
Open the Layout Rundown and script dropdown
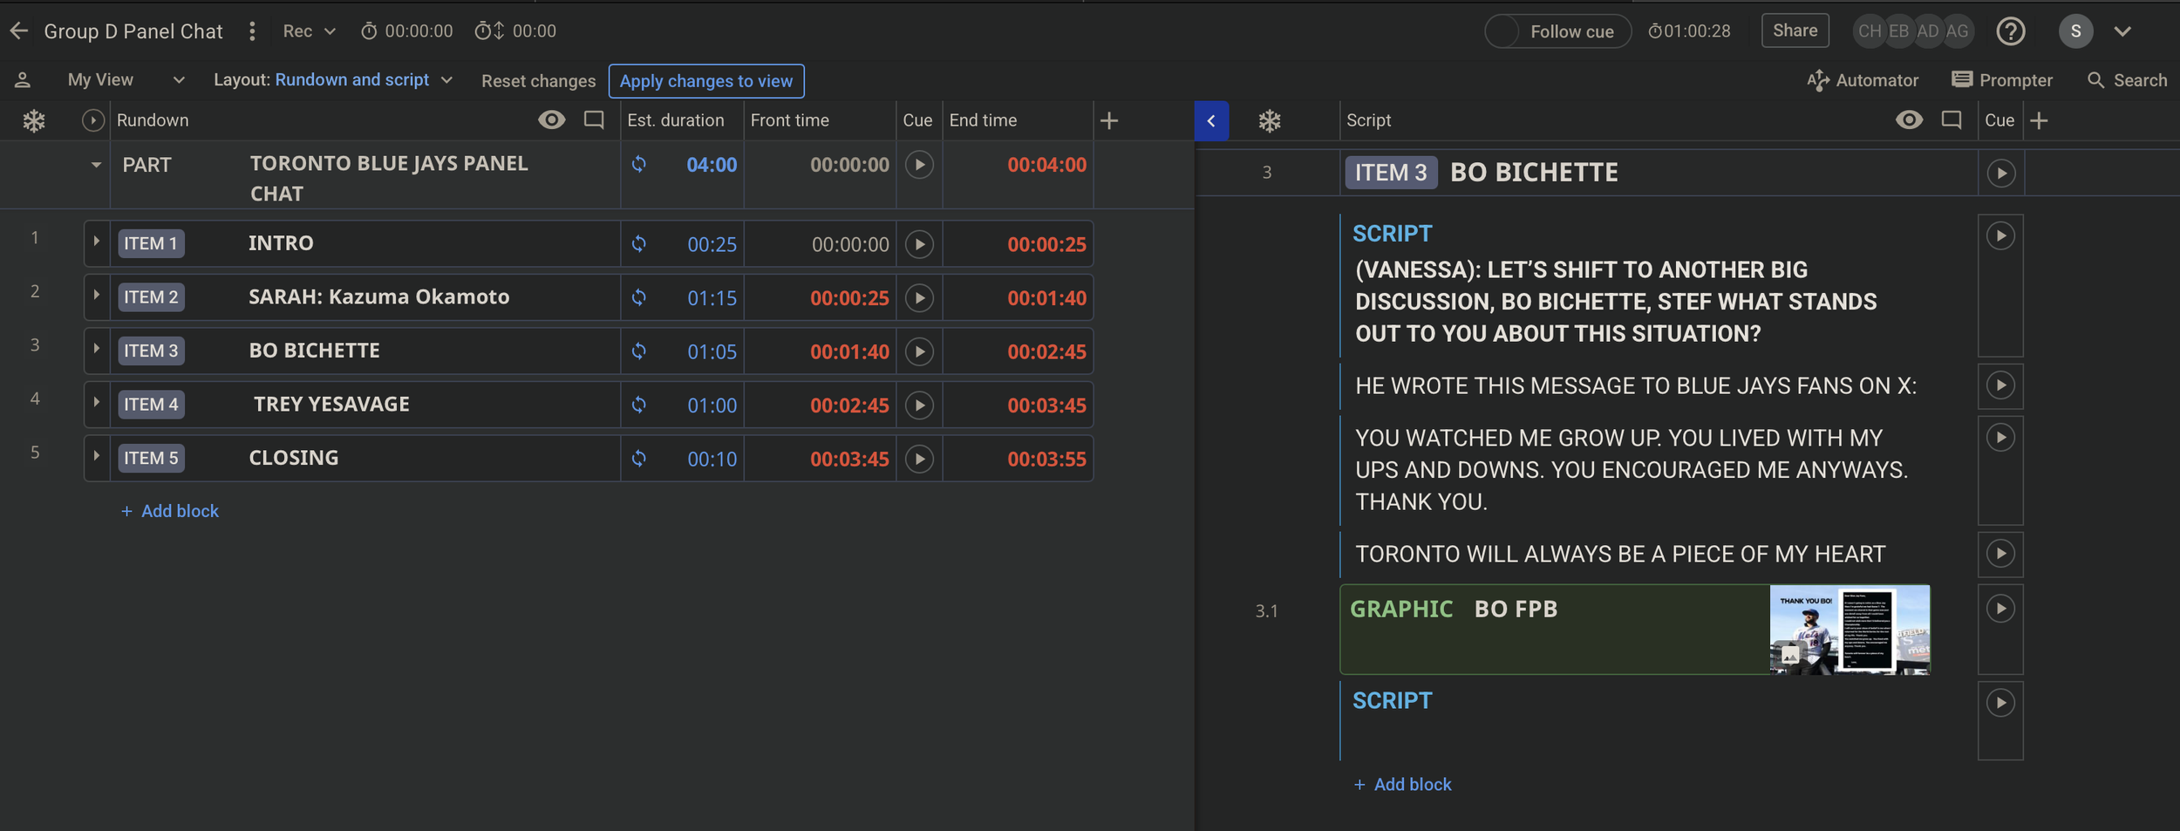[333, 80]
